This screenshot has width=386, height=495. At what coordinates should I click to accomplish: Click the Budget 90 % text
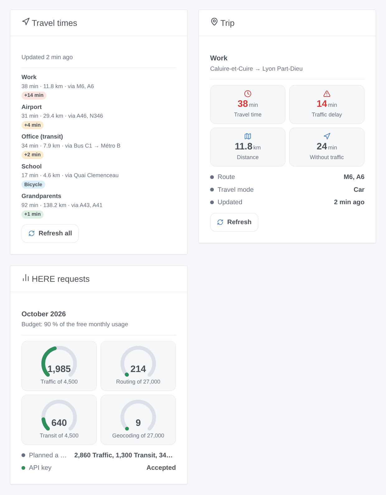click(x=75, y=324)
